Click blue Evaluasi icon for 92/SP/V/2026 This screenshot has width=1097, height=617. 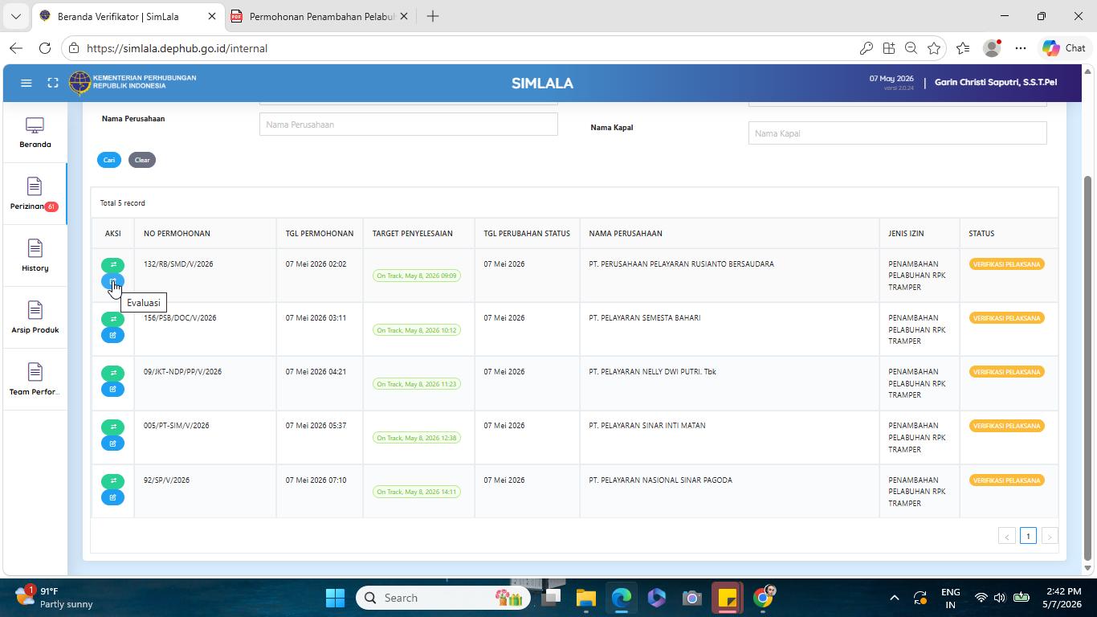pyautogui.click(x=112, y=497)
